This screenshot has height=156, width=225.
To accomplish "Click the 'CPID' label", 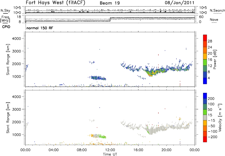I will (6, 27).
